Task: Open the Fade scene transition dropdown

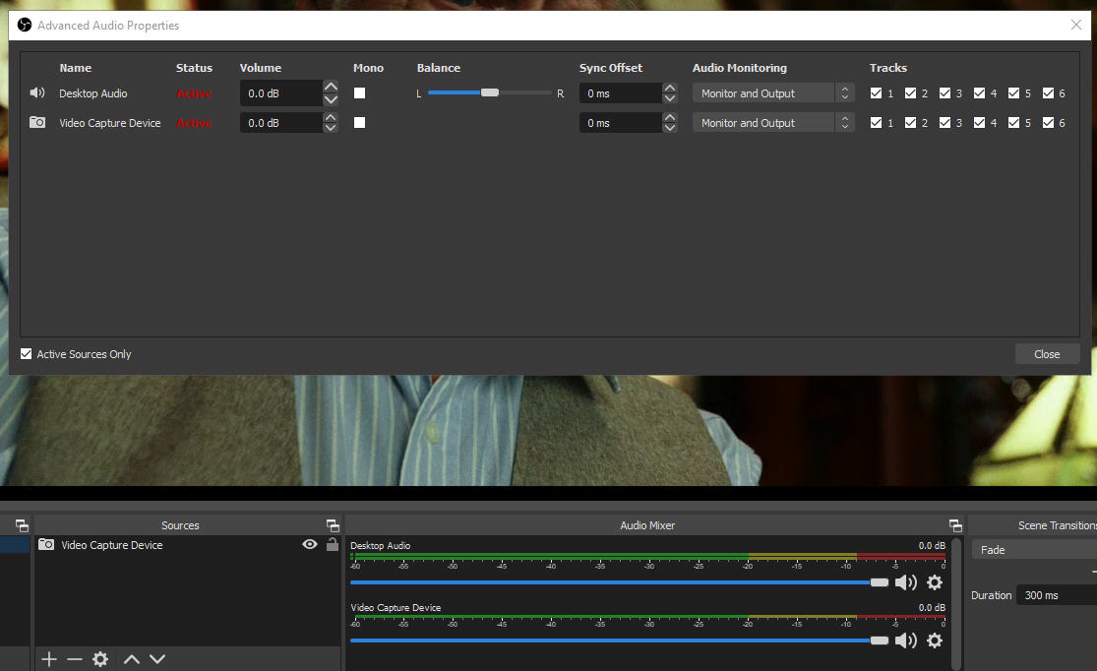Action: [x=1033, y=550]
